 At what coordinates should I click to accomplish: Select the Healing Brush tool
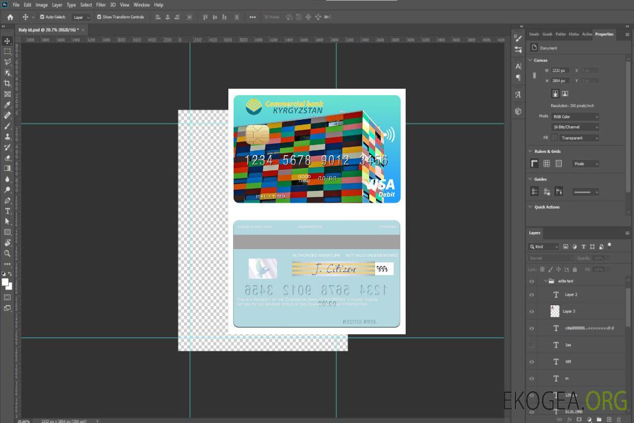(7, 115)
